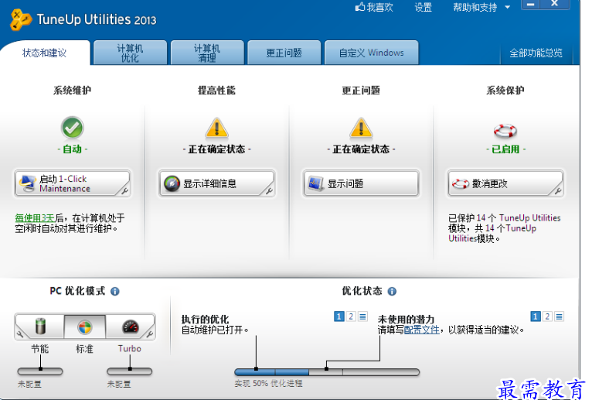Open 全部功能总览
Image resolution: width=592 pixels, height=414 pixels.
[536, 53]
